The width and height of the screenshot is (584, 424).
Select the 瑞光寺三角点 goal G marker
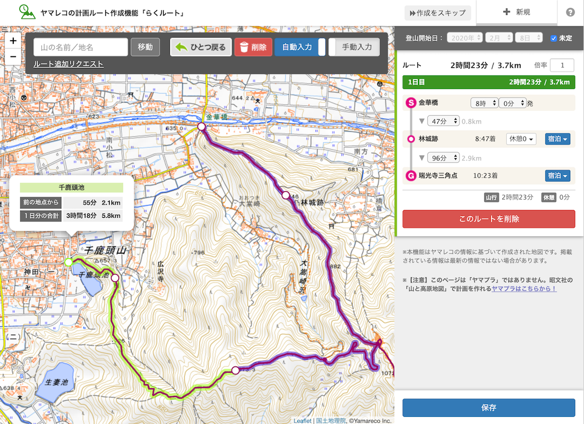411,176
